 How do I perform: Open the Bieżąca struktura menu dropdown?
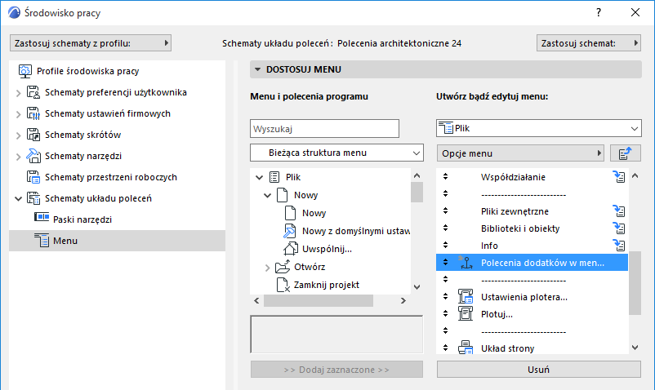click(x=336, y=153)
